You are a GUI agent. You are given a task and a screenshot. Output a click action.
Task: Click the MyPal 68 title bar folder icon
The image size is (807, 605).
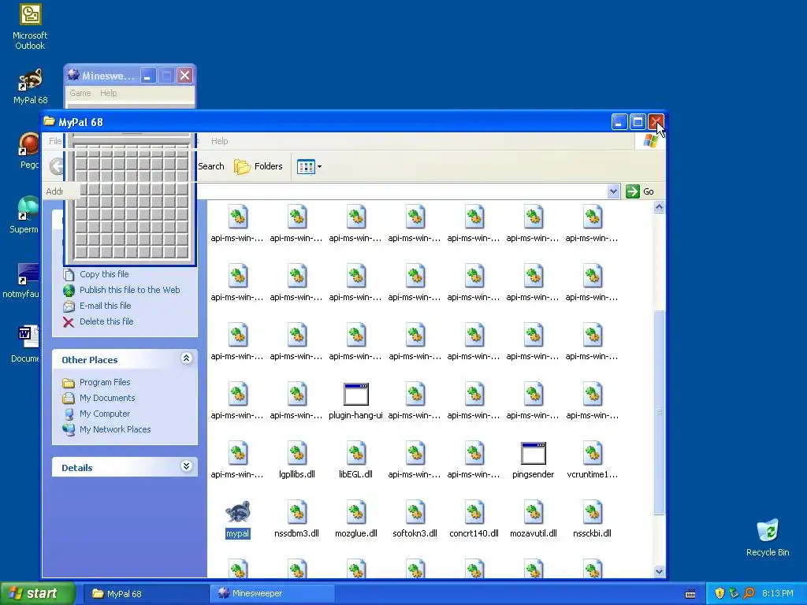[50, 121]
